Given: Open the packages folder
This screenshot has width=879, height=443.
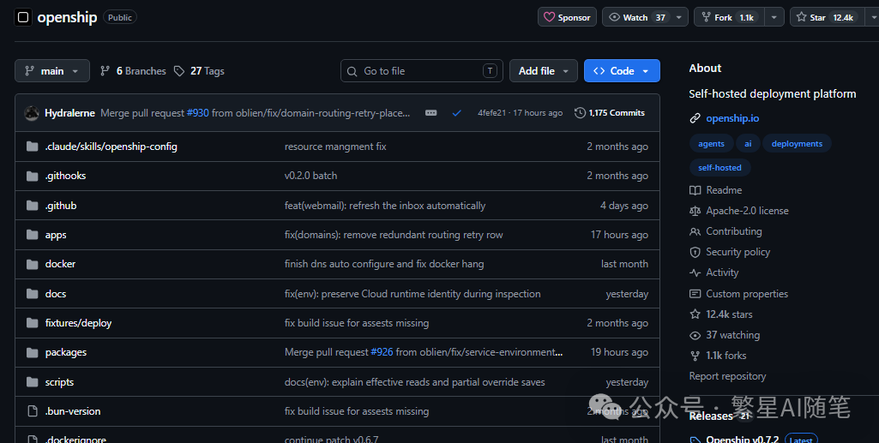Looking at the screenshot, I should pyautogui.click(x=66, y=353).
